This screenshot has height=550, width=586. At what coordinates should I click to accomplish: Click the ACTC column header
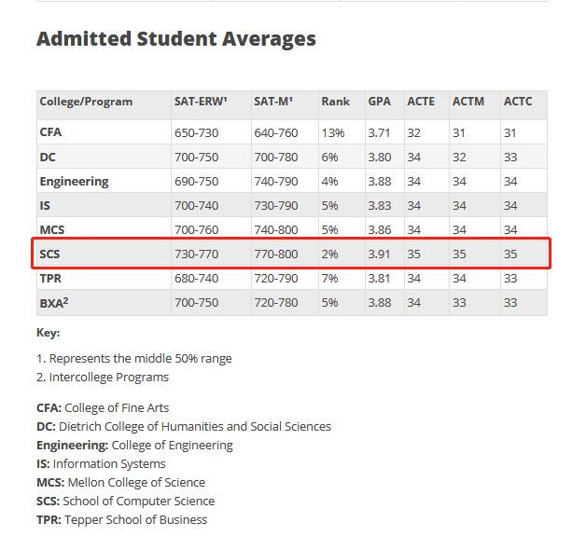(x=518, y=102)
